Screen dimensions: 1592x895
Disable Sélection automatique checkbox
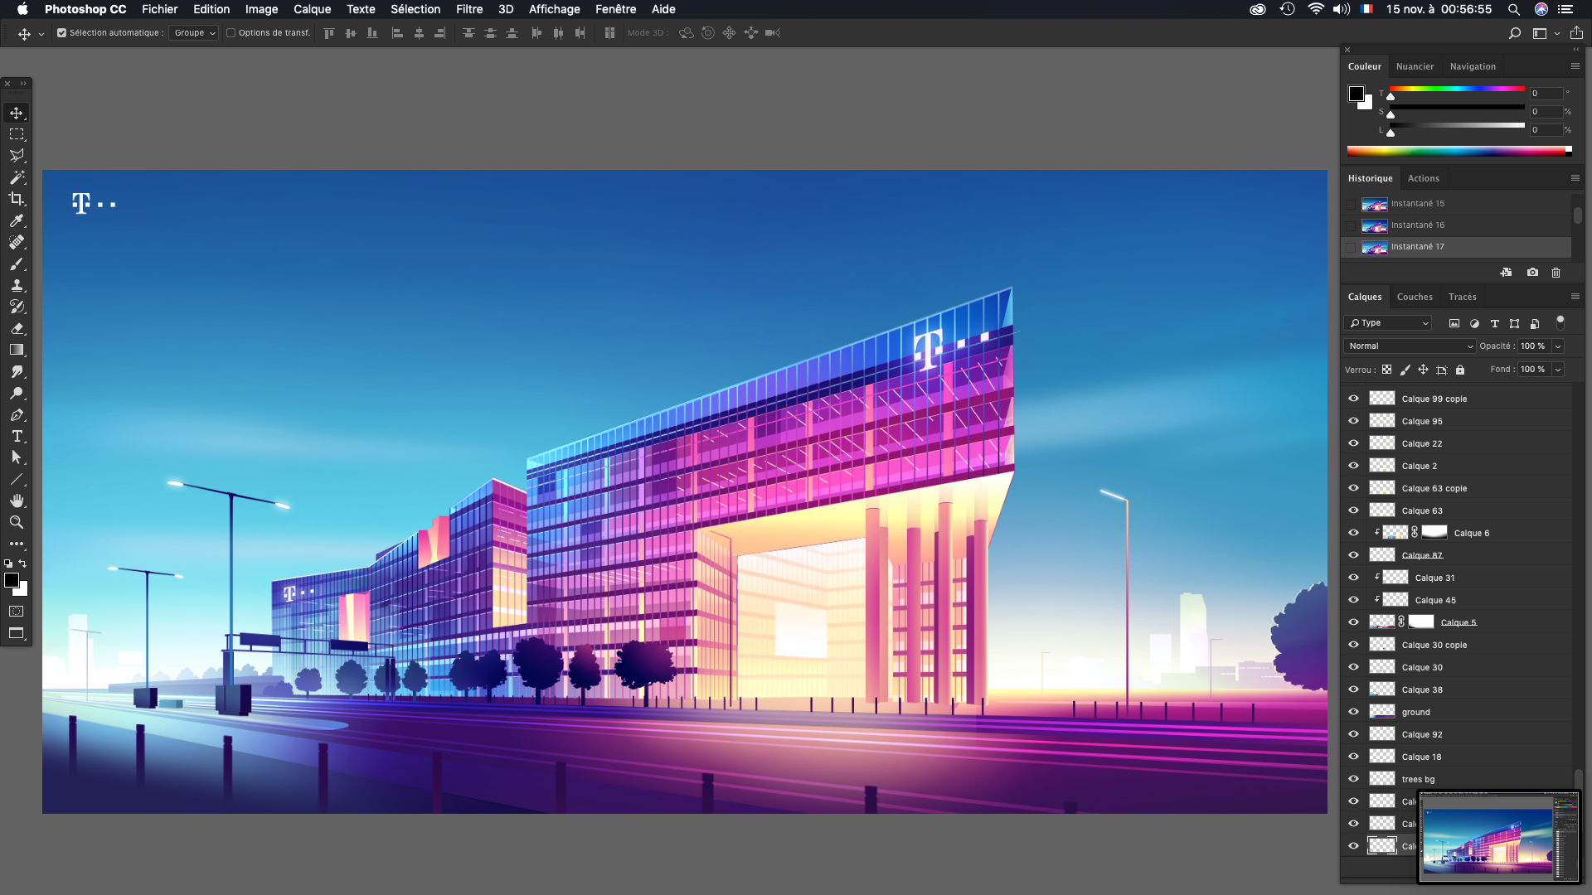[x=61, y=33]
